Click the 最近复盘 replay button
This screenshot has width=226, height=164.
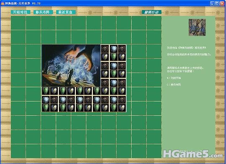point(66,12)
